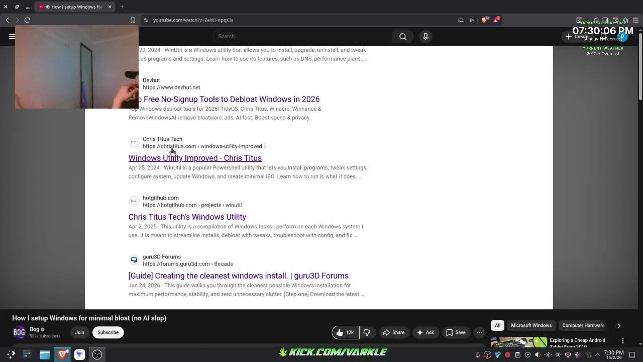The height and width of the screenshot is (362, 643).
Task: Open 'Exploring a Cheap Android Tablet' thumbnail
Action: 519,343
